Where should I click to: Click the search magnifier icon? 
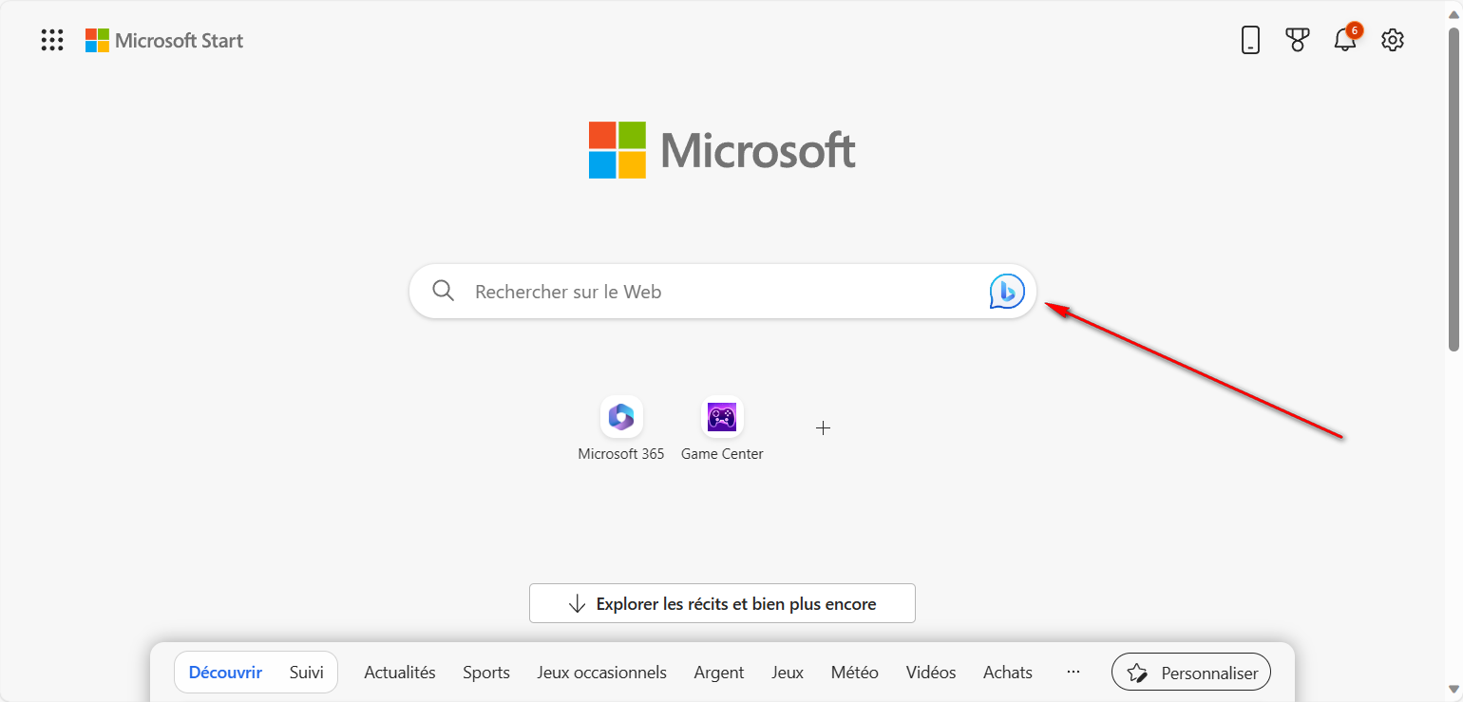coord(443,291)
